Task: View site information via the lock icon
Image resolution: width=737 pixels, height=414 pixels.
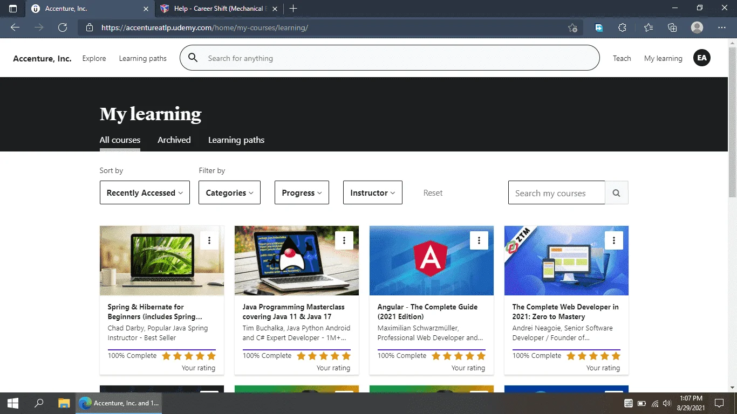Action: pyautogui.click(x=90, y=27)
